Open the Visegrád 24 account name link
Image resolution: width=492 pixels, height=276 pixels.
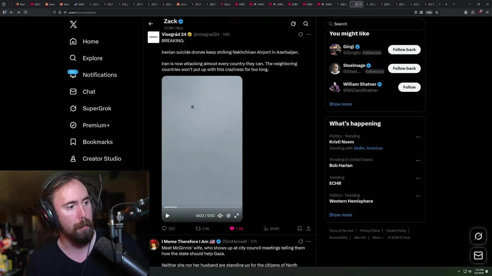(174, 34)
